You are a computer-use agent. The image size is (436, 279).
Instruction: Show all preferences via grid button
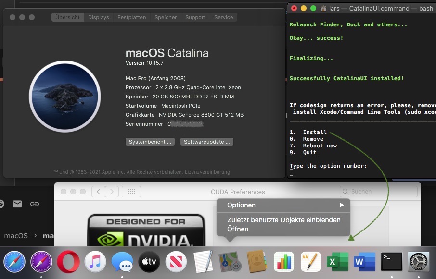tap(131, 192)
